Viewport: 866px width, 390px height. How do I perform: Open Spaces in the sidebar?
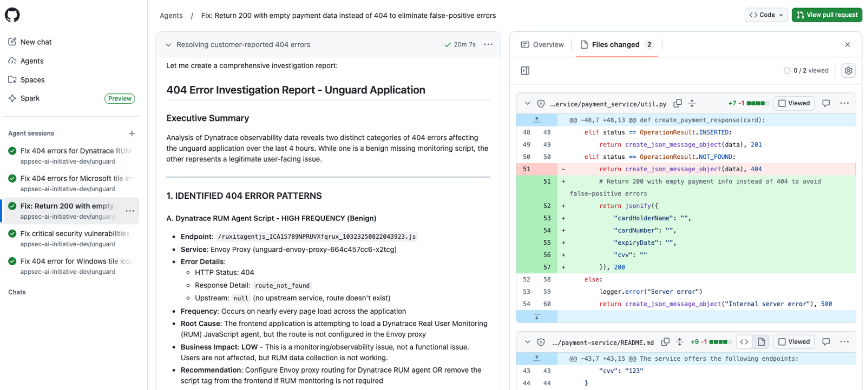(32, 80)
